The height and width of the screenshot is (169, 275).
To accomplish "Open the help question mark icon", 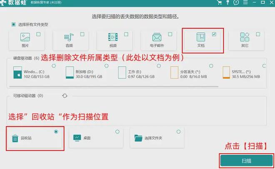I will pyautogui.click(x=236, y=2).
